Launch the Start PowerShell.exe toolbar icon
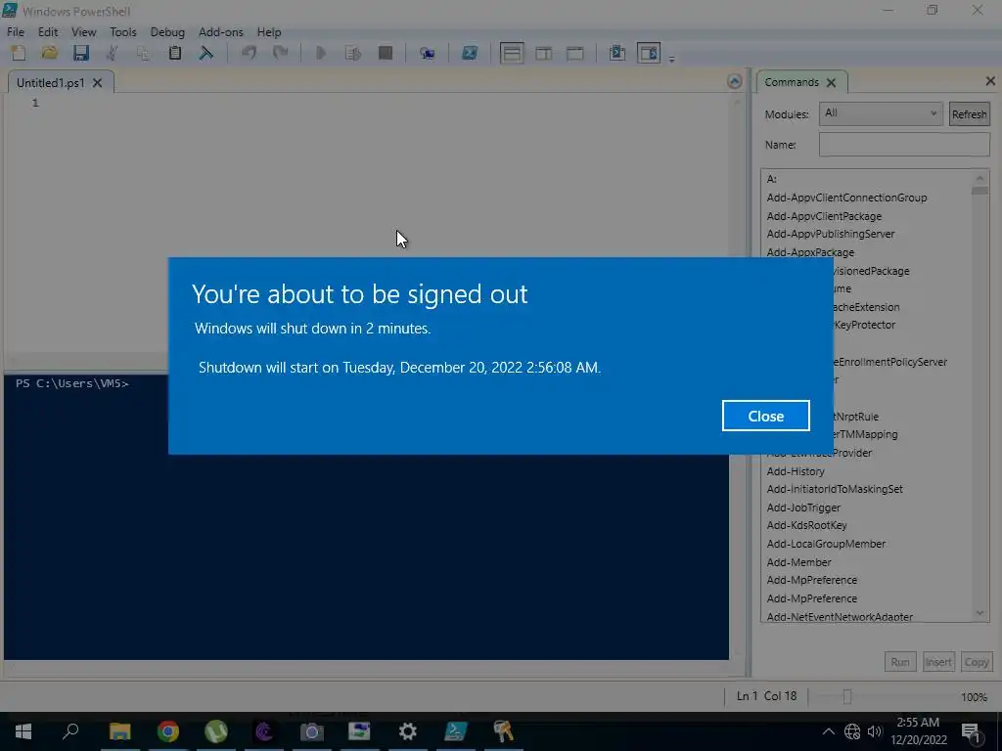This screenshot has height=751, width=1002. (x=470, y=53)
